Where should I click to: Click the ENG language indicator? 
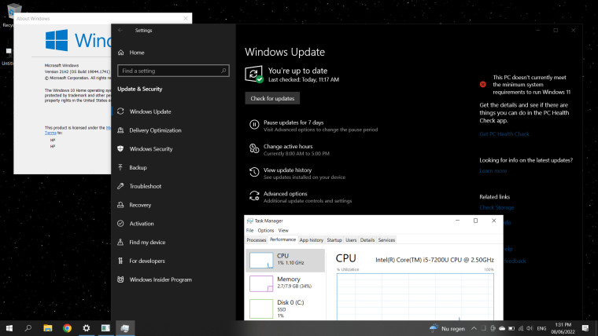[x=541, y=328]
